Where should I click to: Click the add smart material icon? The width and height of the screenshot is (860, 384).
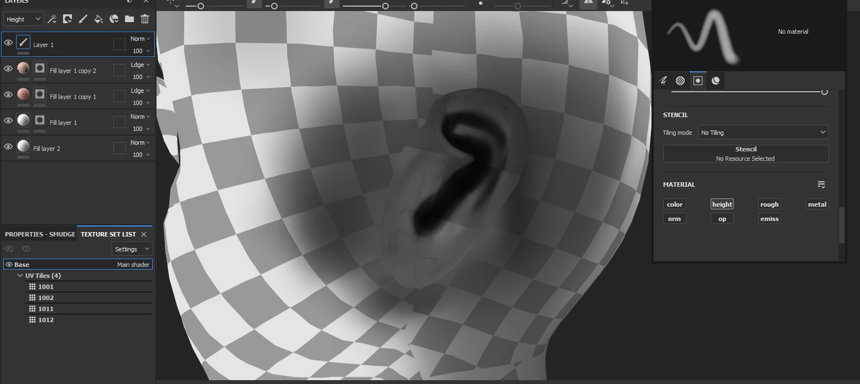click(x=114, y=19)
